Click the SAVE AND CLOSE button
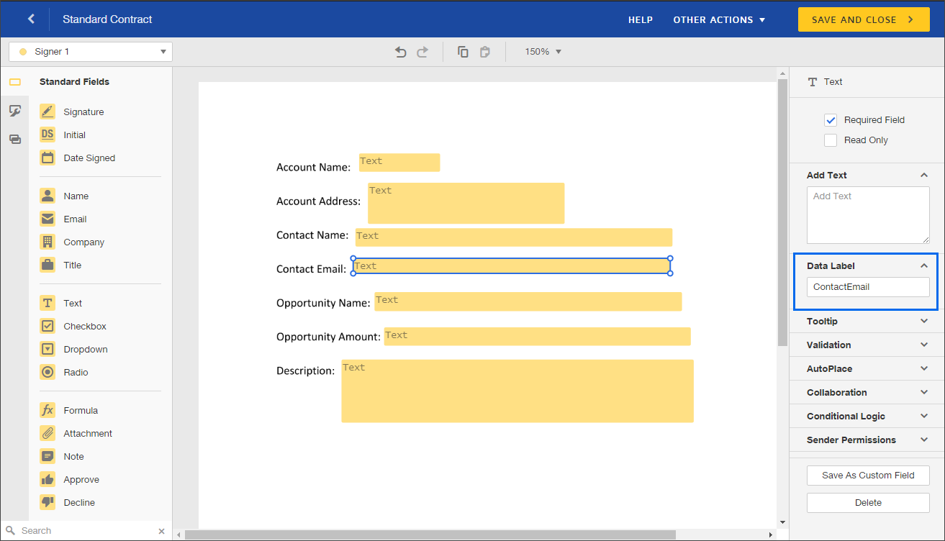Image resolution: width=945 pixels, height=541 pixels. [863, 19]
